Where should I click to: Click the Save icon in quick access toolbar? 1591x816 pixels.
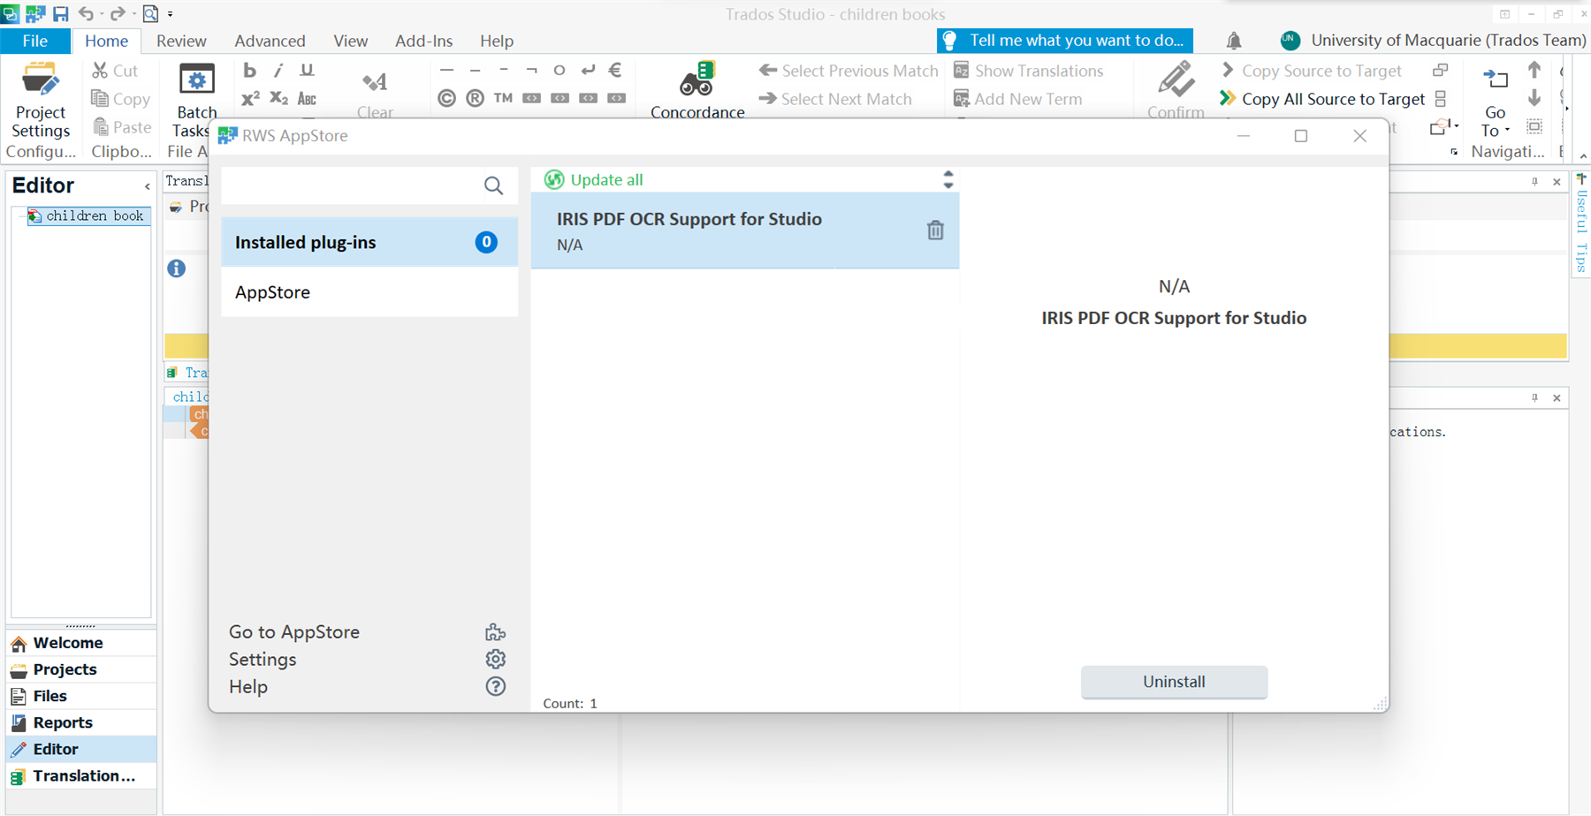coord(60,13)
